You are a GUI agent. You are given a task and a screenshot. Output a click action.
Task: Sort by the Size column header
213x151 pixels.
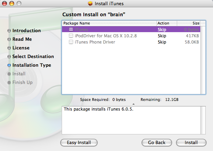tap(189, 23)
